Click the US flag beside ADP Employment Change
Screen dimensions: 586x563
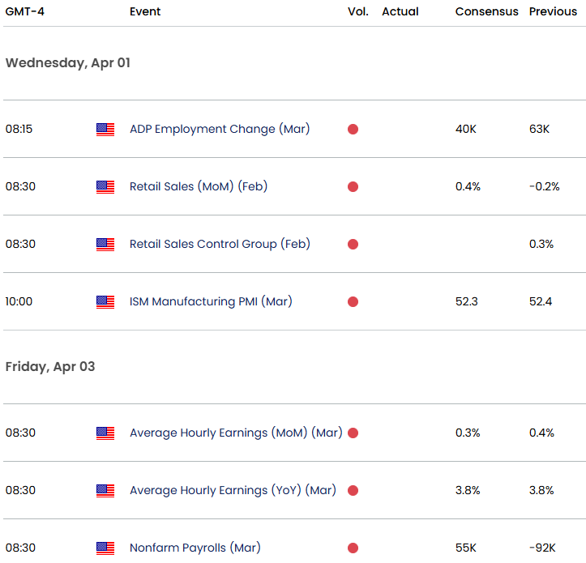pyautogui.click(x=105, y=130)
